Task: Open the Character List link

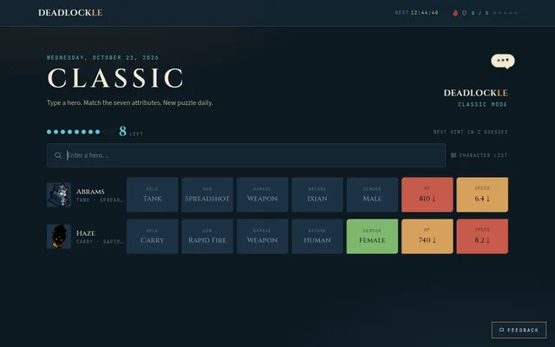Action: point(480,155)
